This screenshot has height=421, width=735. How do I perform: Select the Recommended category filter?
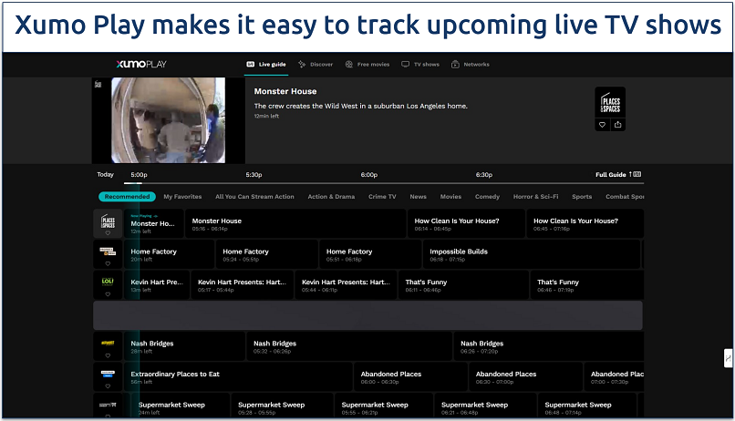click(127, 197)
